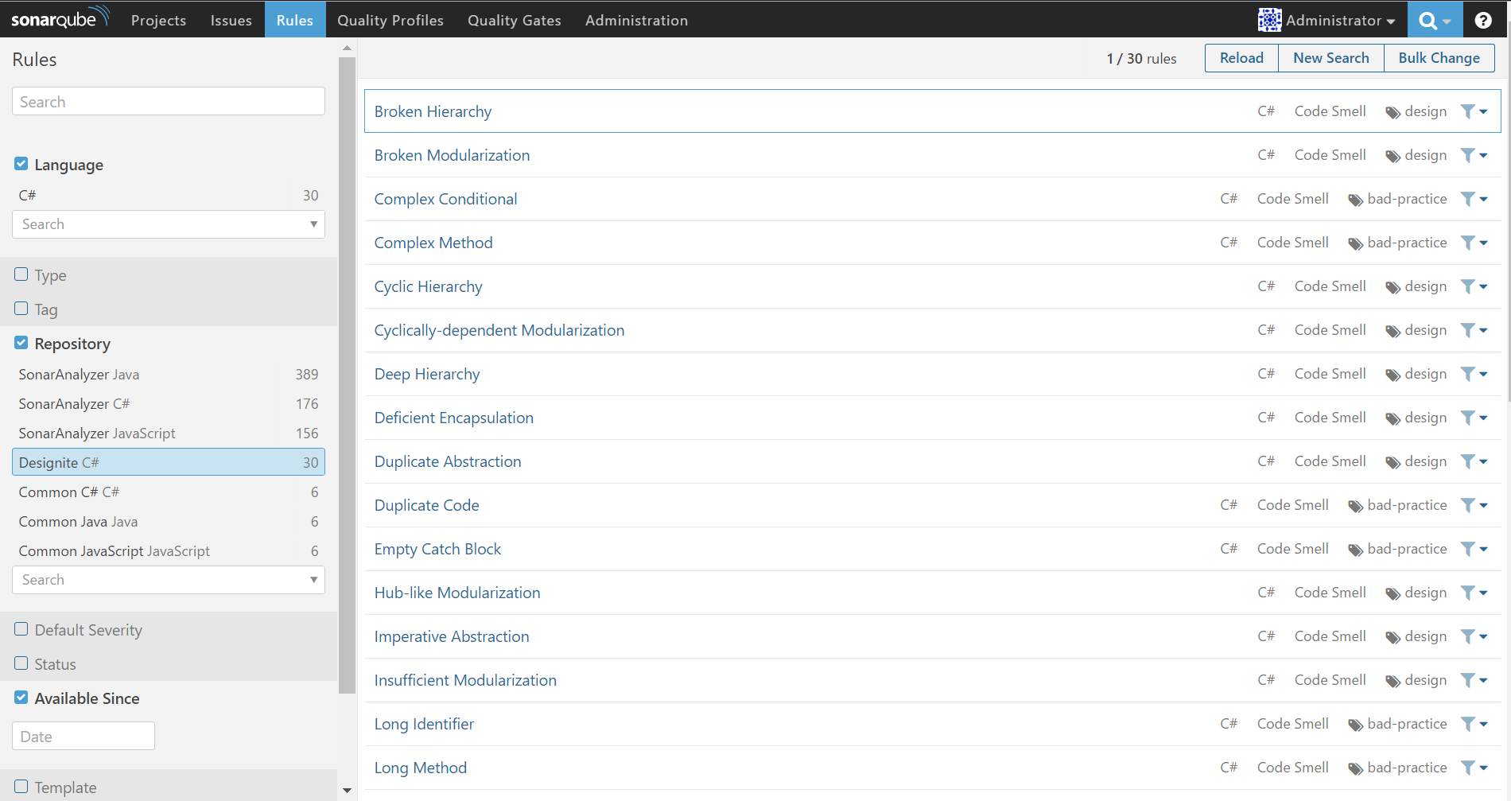Viewport: 1511px width, 801px height.
Task: Open the Deficient Encapsulation rule link
Action: (454, 418)
